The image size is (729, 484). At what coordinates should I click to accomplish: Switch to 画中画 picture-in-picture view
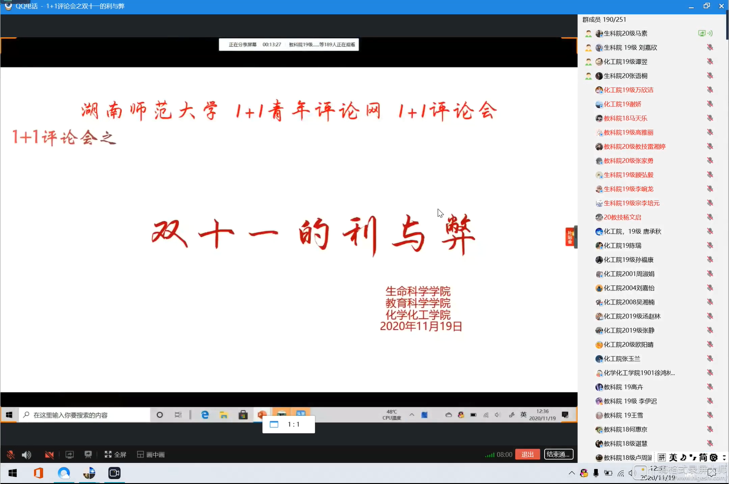click(x=151, y=455)
